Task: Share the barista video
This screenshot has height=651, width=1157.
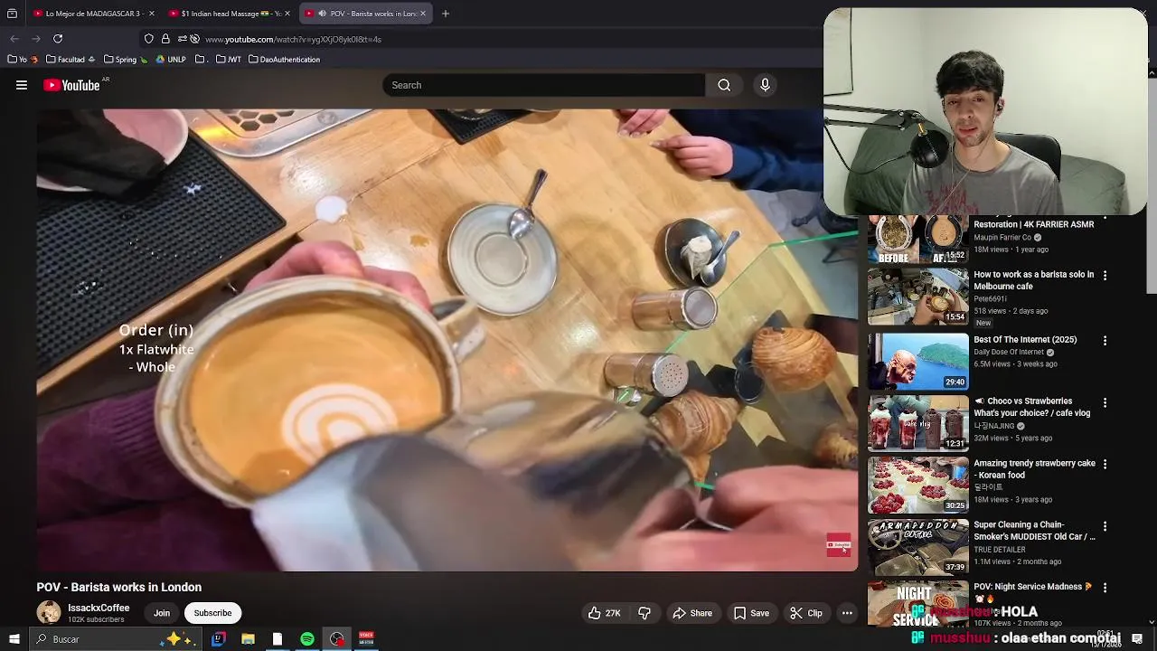Action: click(691, 613)
